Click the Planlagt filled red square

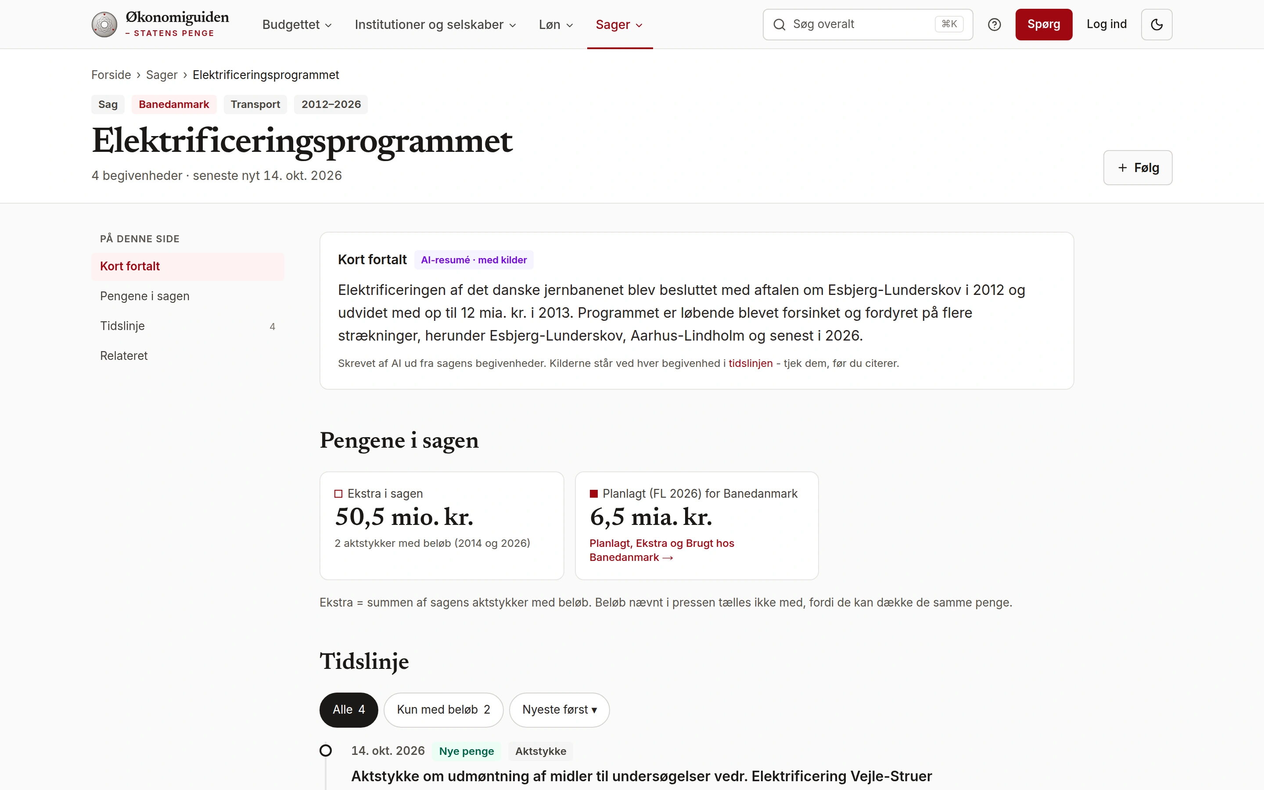[x=593, y=494]
